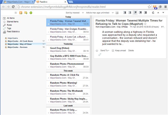The height and width of the screenshot is (115, 168).
Task: Refresh feeds with the reload arrow icon
Action: click(x=153, y=13)
